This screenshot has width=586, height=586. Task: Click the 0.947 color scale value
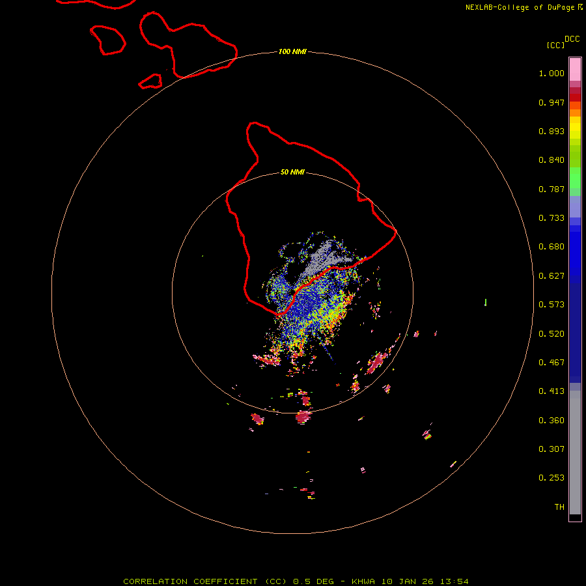tap(551, 102)
